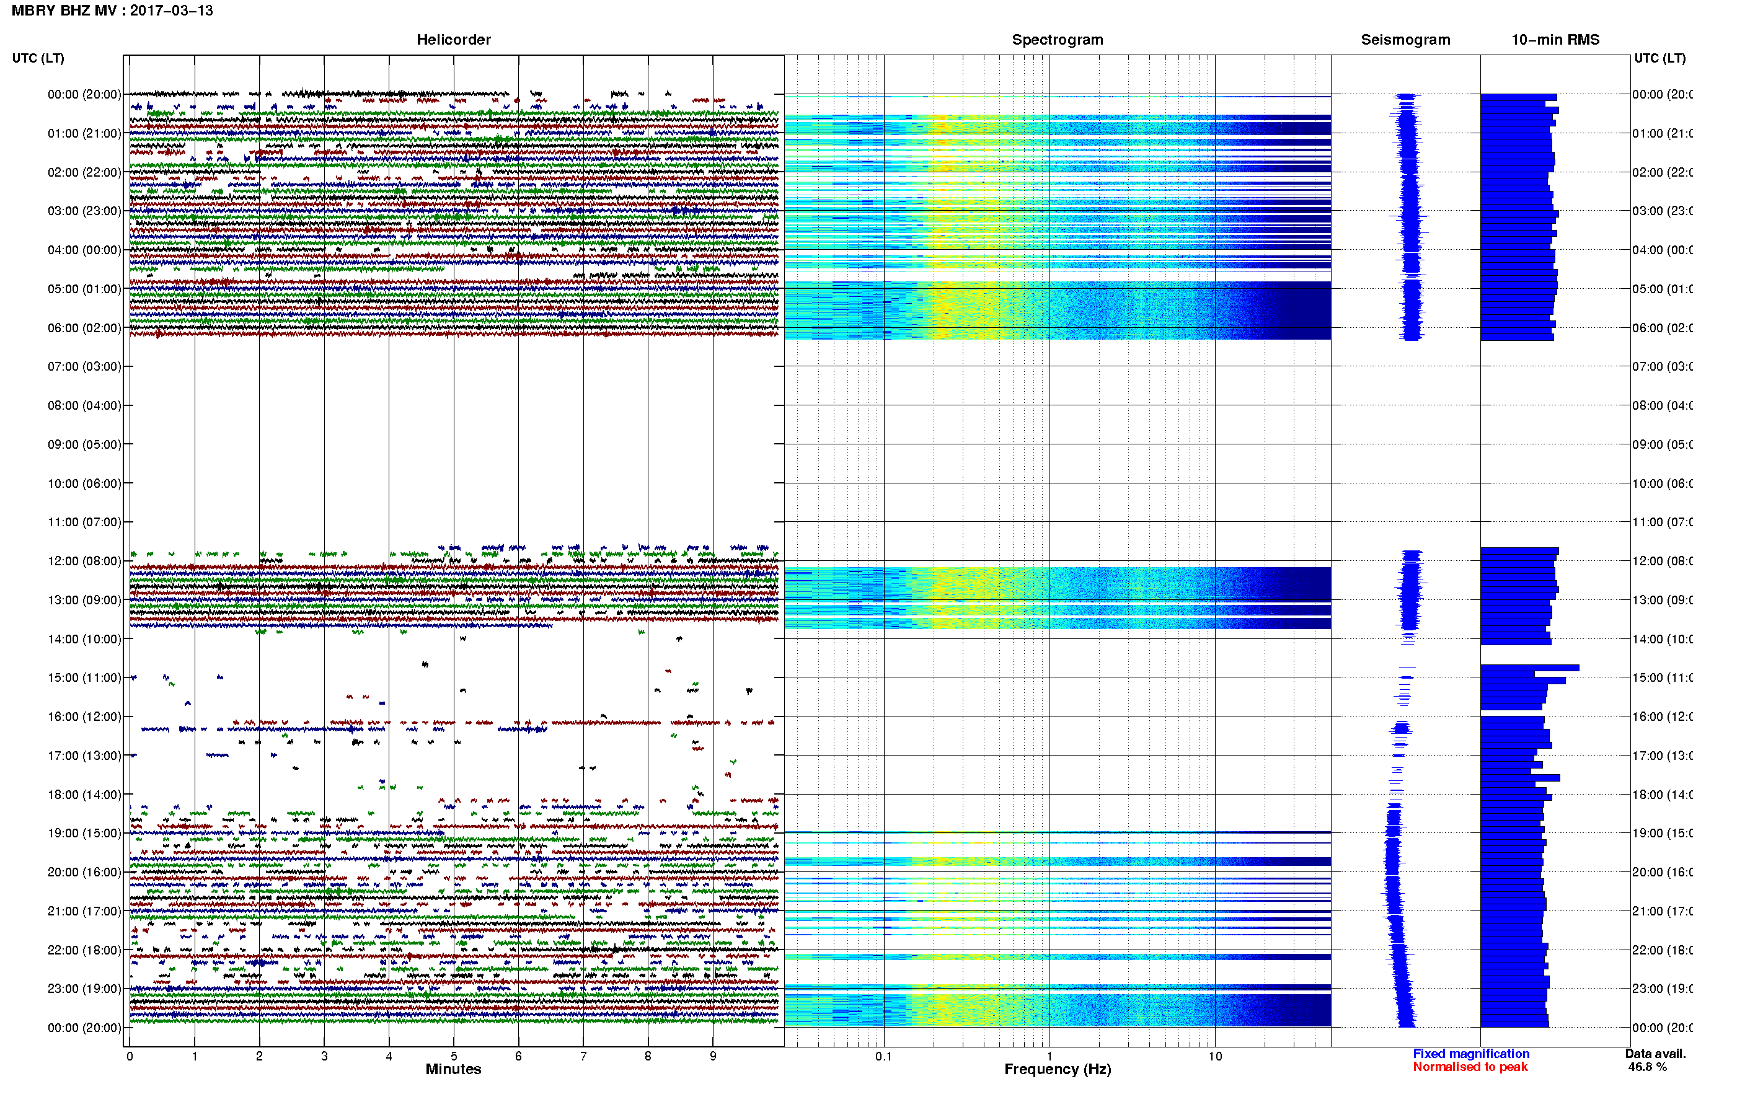Click the left '04:00 (00:00)' time label
Image resolution: width=1763 pixels, height=1102 pixels.
(84, 250)
